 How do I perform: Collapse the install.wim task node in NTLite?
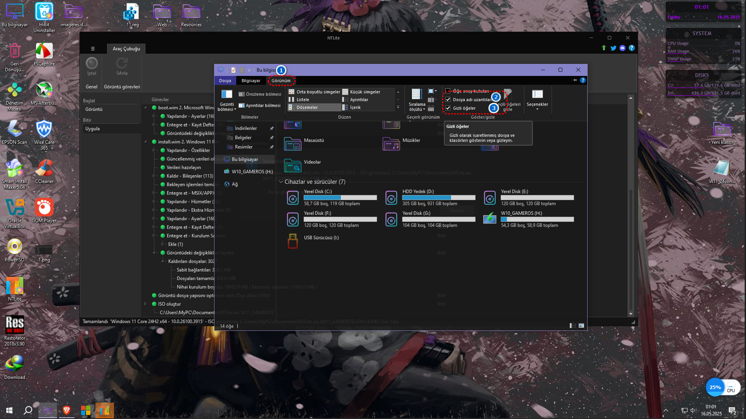point(146,142)
